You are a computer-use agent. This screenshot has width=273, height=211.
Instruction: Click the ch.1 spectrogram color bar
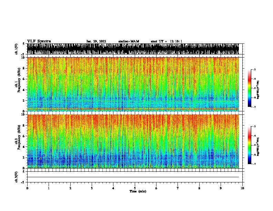tap(249, 88)
